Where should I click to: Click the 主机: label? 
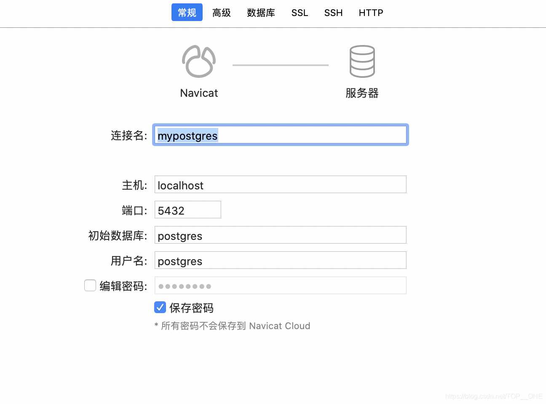(x=135, y=185)
